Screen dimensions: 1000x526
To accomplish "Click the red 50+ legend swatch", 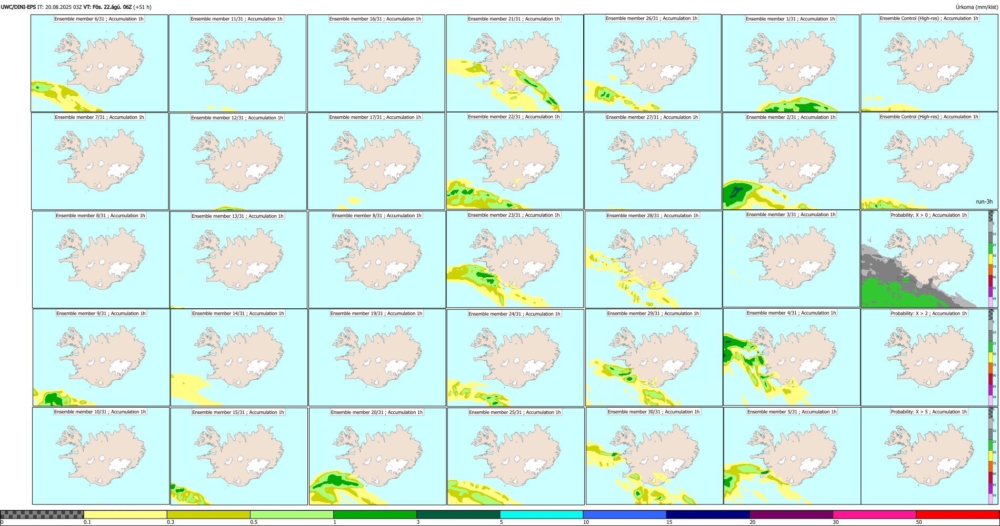I will [957, 514].
